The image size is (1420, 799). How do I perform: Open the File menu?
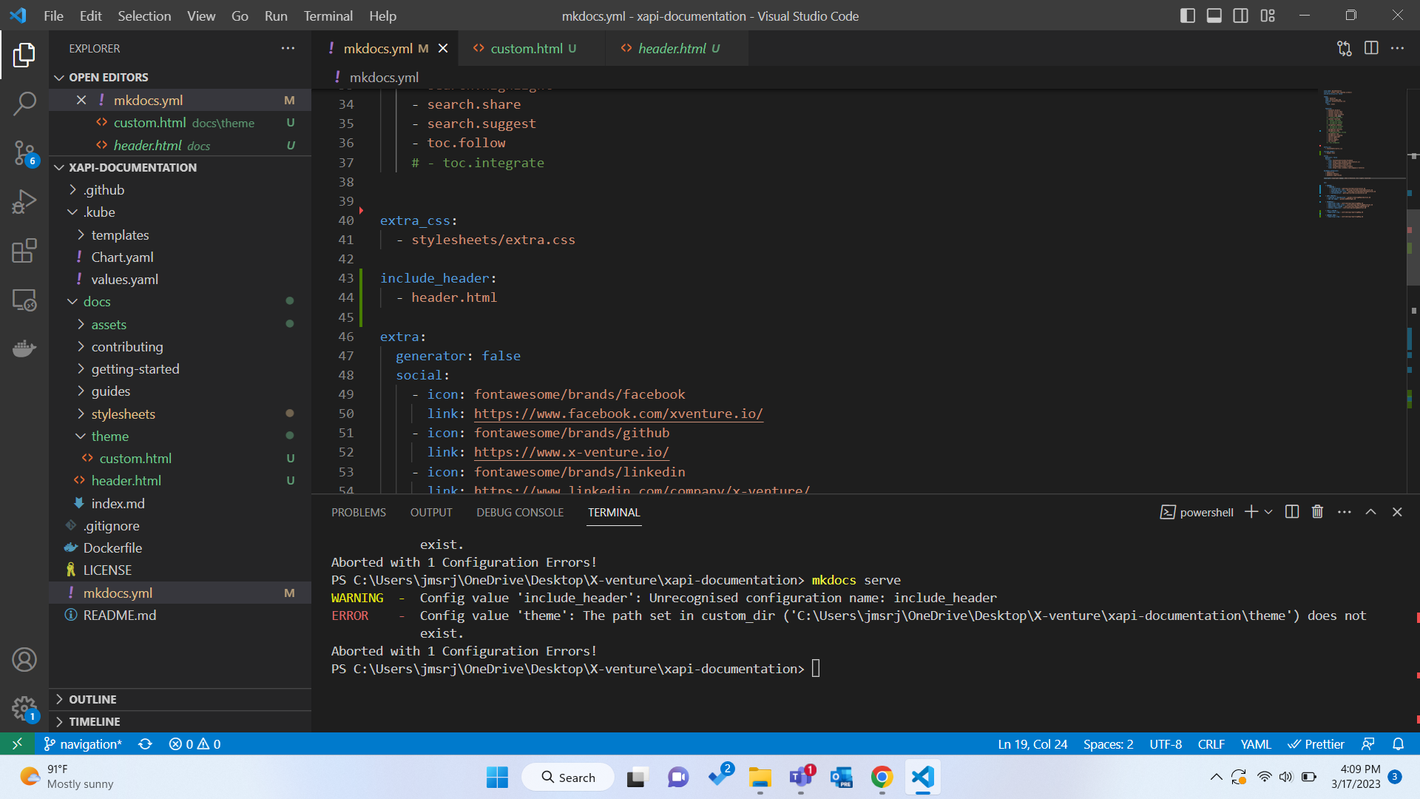click(x=53, y=16)
